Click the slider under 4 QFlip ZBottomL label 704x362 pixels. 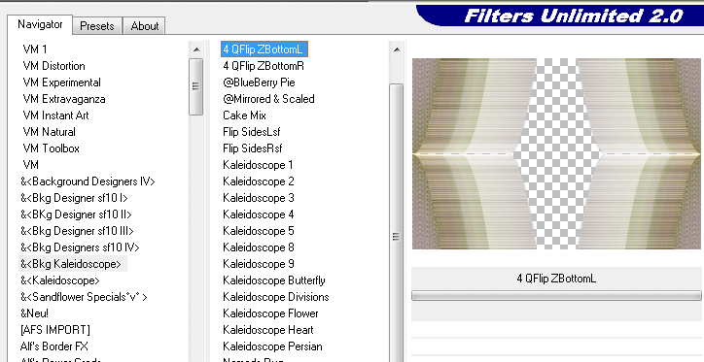(x=556, y=295)
